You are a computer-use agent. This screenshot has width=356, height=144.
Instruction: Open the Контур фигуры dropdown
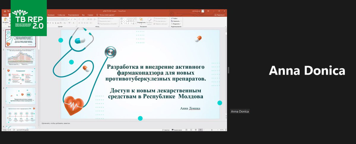click(x=160, y=21)
